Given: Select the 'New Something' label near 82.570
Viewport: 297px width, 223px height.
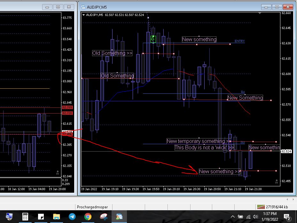Looking at the screenshot, I should pyautogui.click(x=245, y=98).
